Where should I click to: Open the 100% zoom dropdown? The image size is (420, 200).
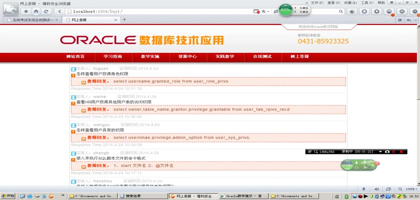pyautogui.click(x=411, y=189)
